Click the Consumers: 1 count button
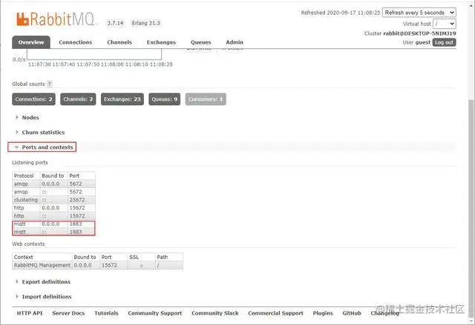This screenshot has height=325, width=475. tap(206, 99)
